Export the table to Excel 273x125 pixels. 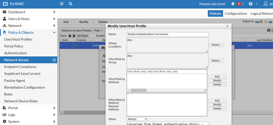click(261, 22)
